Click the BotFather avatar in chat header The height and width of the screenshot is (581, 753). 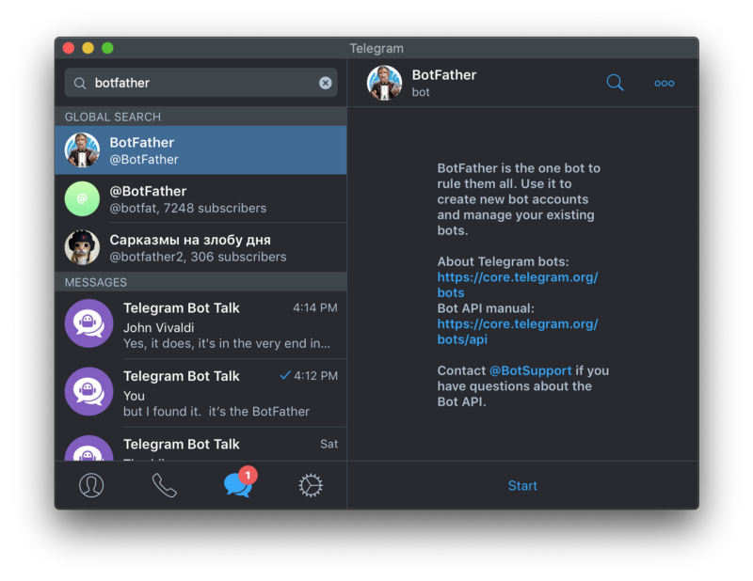[384, 83]
